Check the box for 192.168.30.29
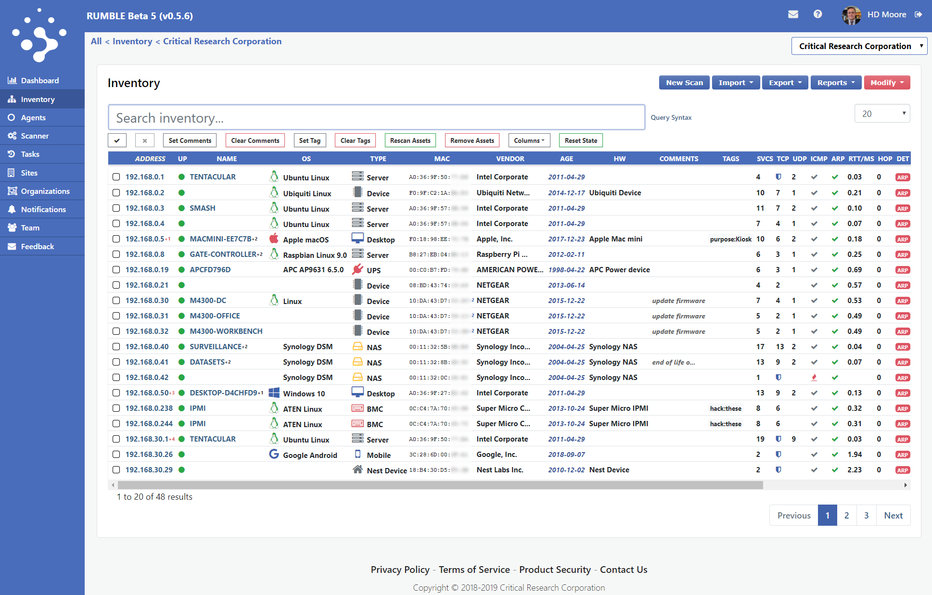This screenshot has width=932, height=595. 116,470
